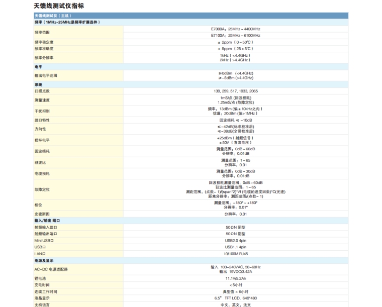Click the E7000A: 25MHz~4400MHz value
The image size is (382, 307).
(x=235, y=29)
